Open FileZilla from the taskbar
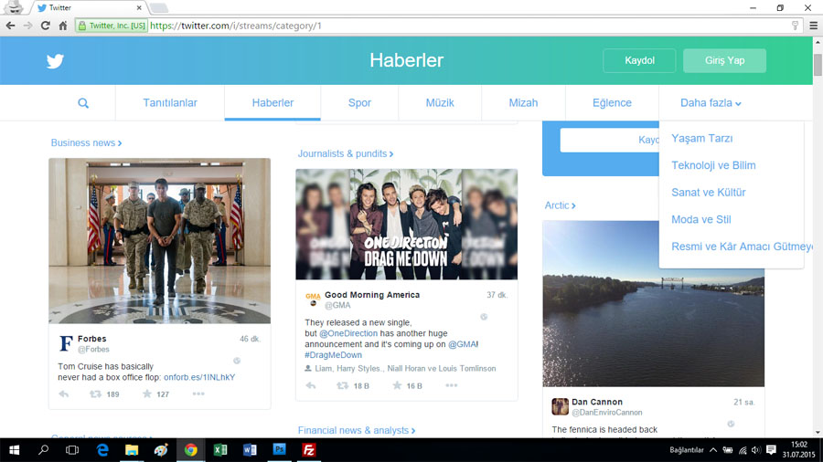Image resolution: width=823 pixels, height=462 pixels. [309, 450]
